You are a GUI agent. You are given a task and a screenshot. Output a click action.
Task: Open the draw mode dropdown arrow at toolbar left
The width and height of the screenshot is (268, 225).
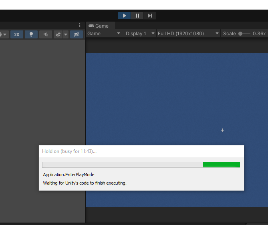pyautogui.click(x=5, y=34)
